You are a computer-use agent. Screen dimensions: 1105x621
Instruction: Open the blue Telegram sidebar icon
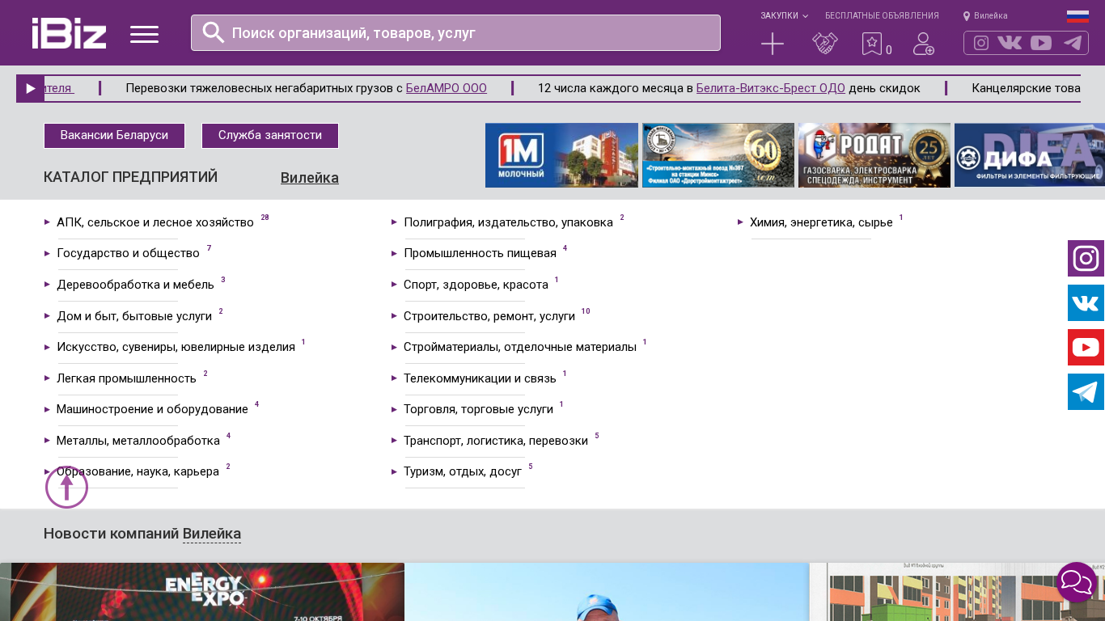[x=1086, y=392]
